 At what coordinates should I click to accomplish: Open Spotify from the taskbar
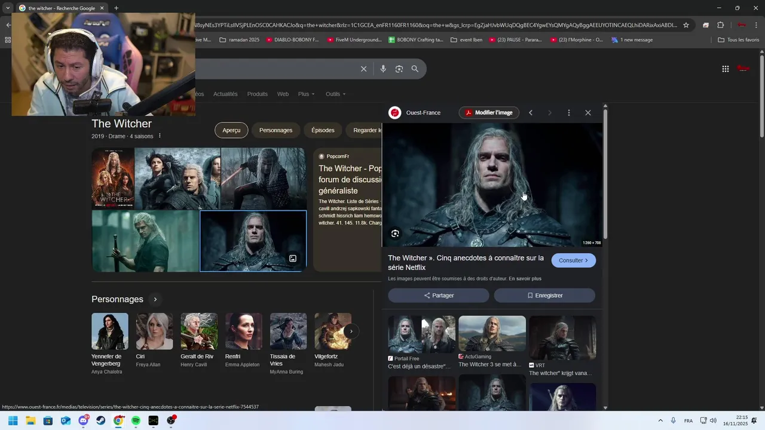136,420
